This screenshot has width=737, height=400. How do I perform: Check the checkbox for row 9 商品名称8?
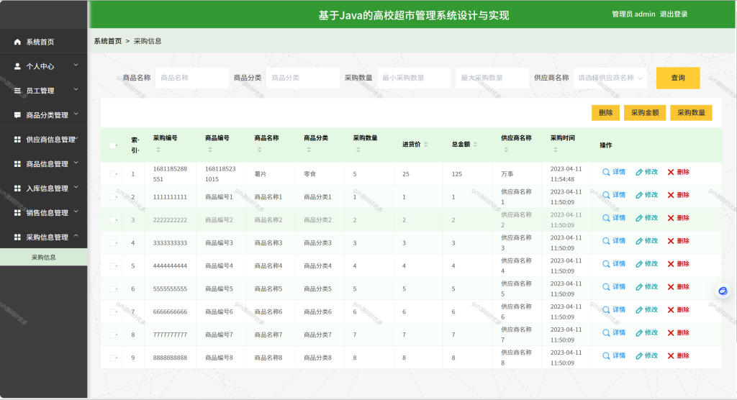(x=113, y=358)
